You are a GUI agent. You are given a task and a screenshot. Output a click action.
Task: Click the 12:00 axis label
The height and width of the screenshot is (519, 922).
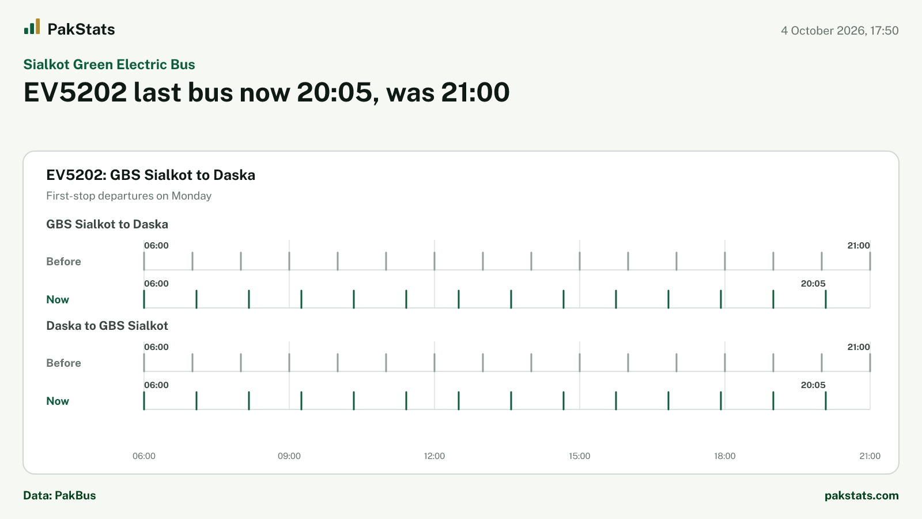tap(434, 456)
